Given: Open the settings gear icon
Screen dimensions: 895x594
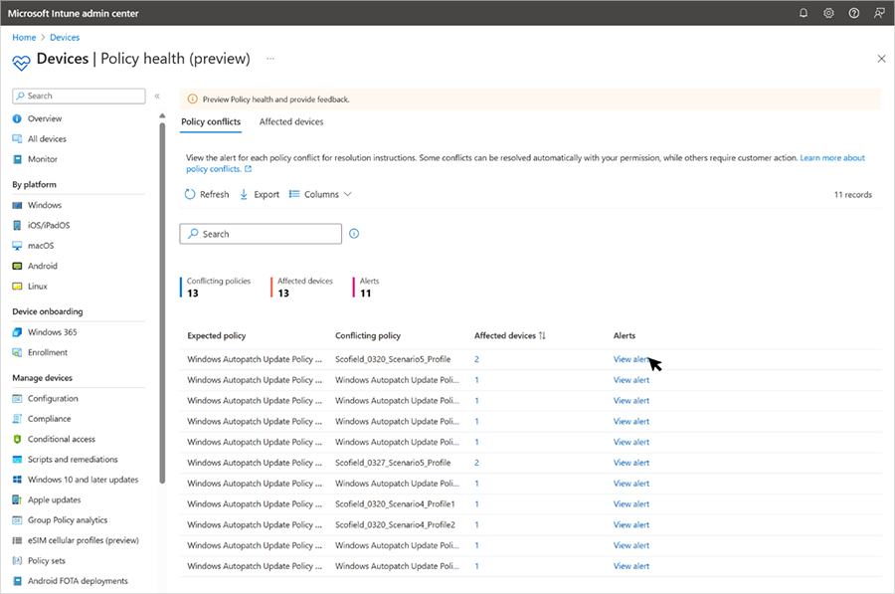Looking at the screenshot, I should click(828, 13).
